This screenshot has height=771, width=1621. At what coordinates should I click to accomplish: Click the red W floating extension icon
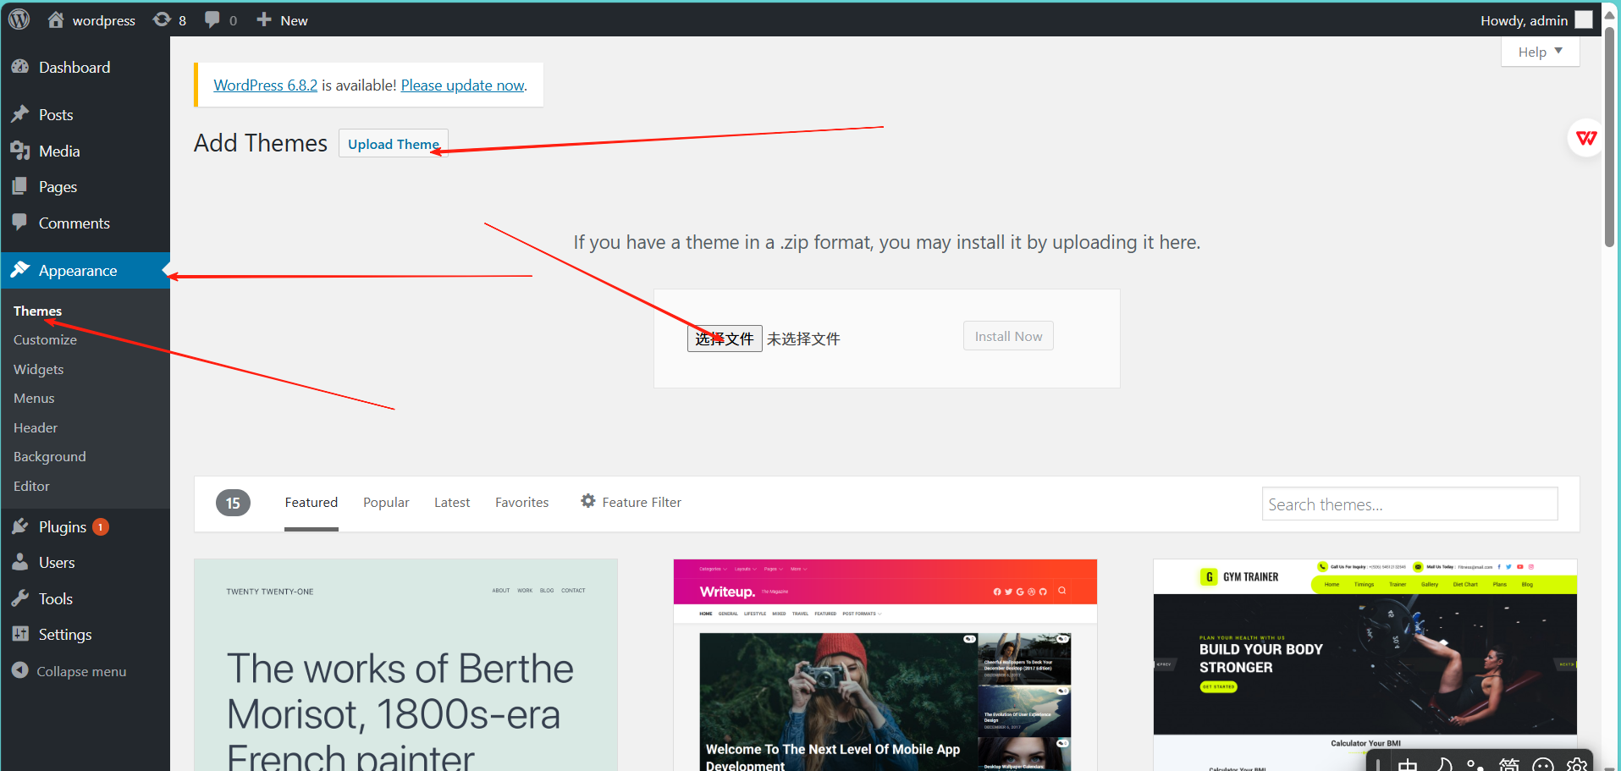pyautogui.click(x=1585, y=138)
